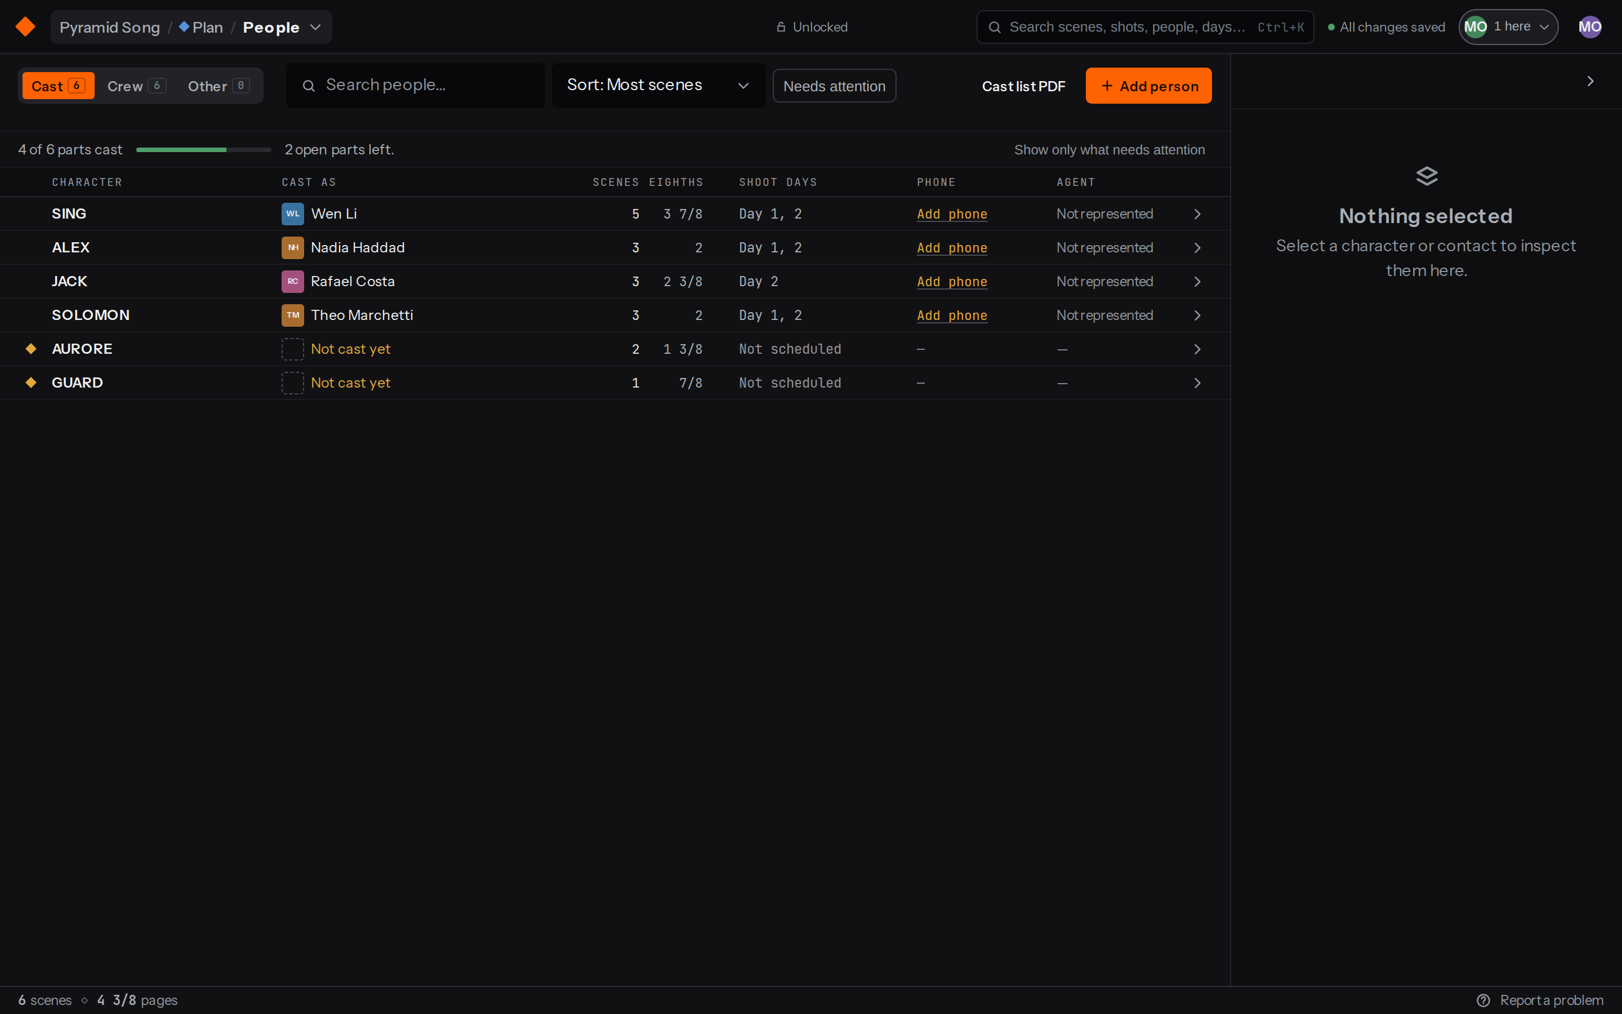The image size is (1622, 1014).
Task: Toggle Show only what needs attention
Action: (1109, 149)
